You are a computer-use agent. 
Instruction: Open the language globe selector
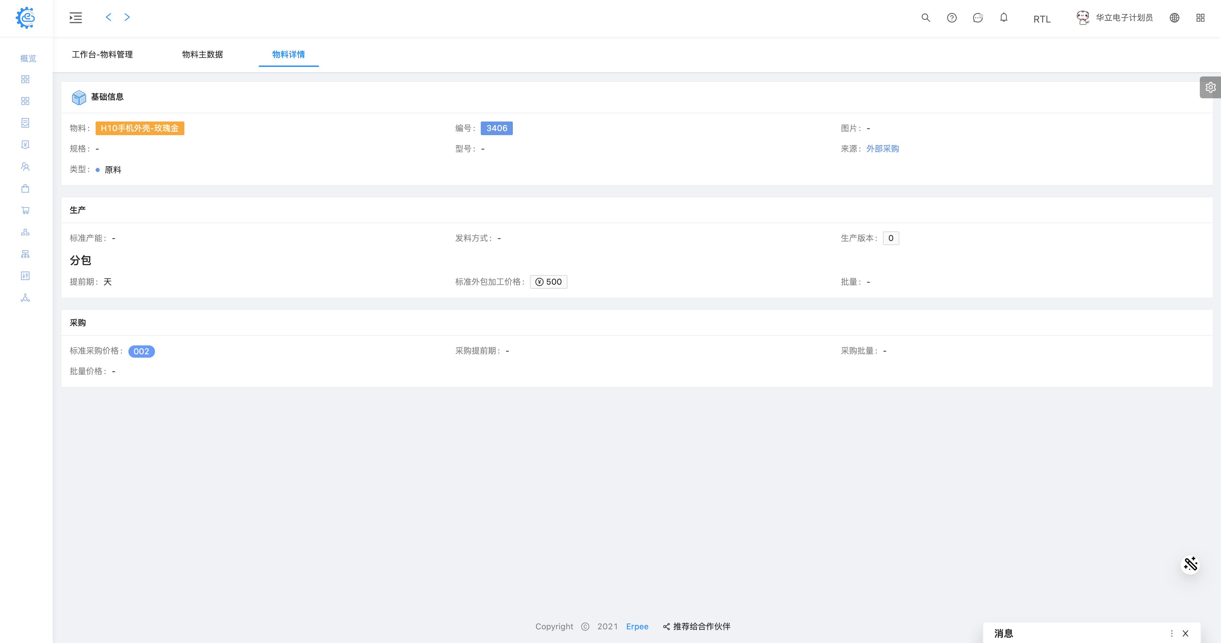(x=1174, y=17)
